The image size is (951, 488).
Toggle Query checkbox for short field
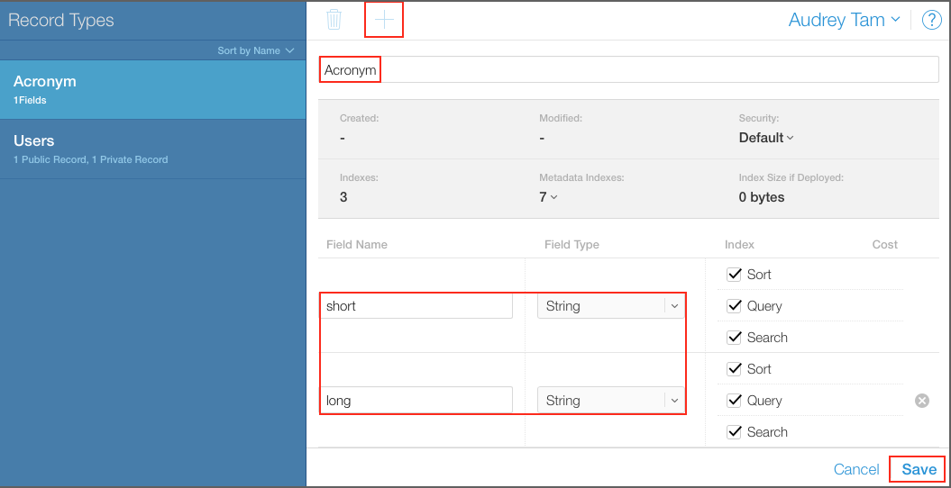734,306
